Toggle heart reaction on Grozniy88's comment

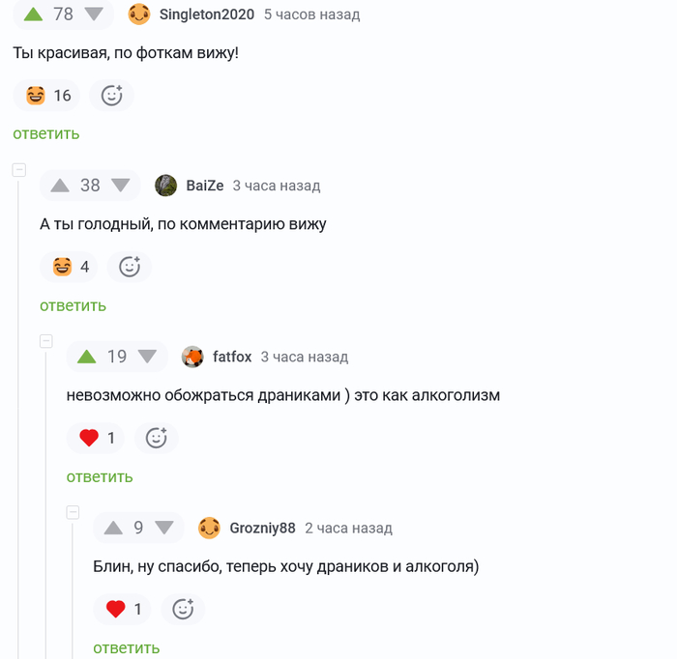pos(122,609)
